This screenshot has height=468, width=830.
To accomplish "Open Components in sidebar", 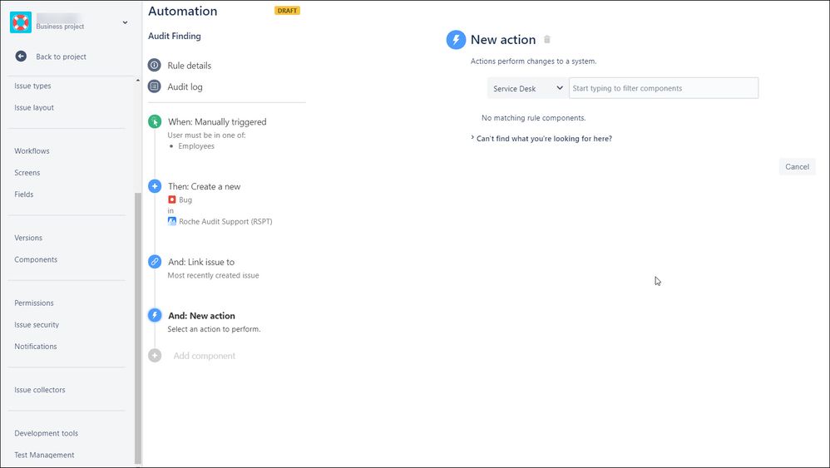I will point(36,259).
